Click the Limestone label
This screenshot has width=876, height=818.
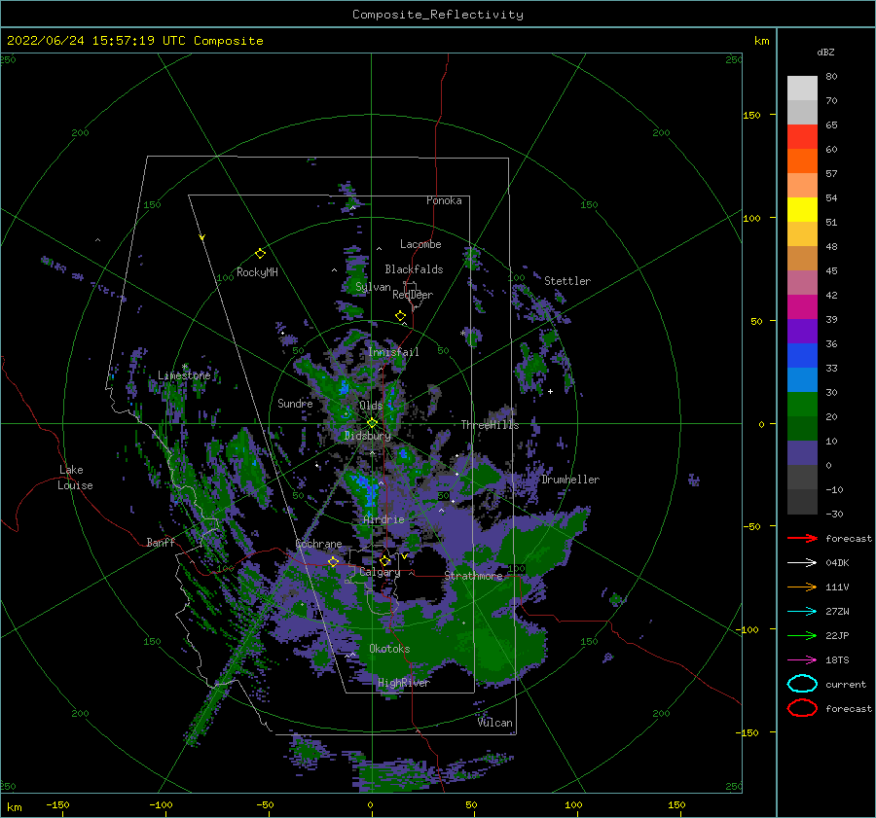[x=184, y=375]
